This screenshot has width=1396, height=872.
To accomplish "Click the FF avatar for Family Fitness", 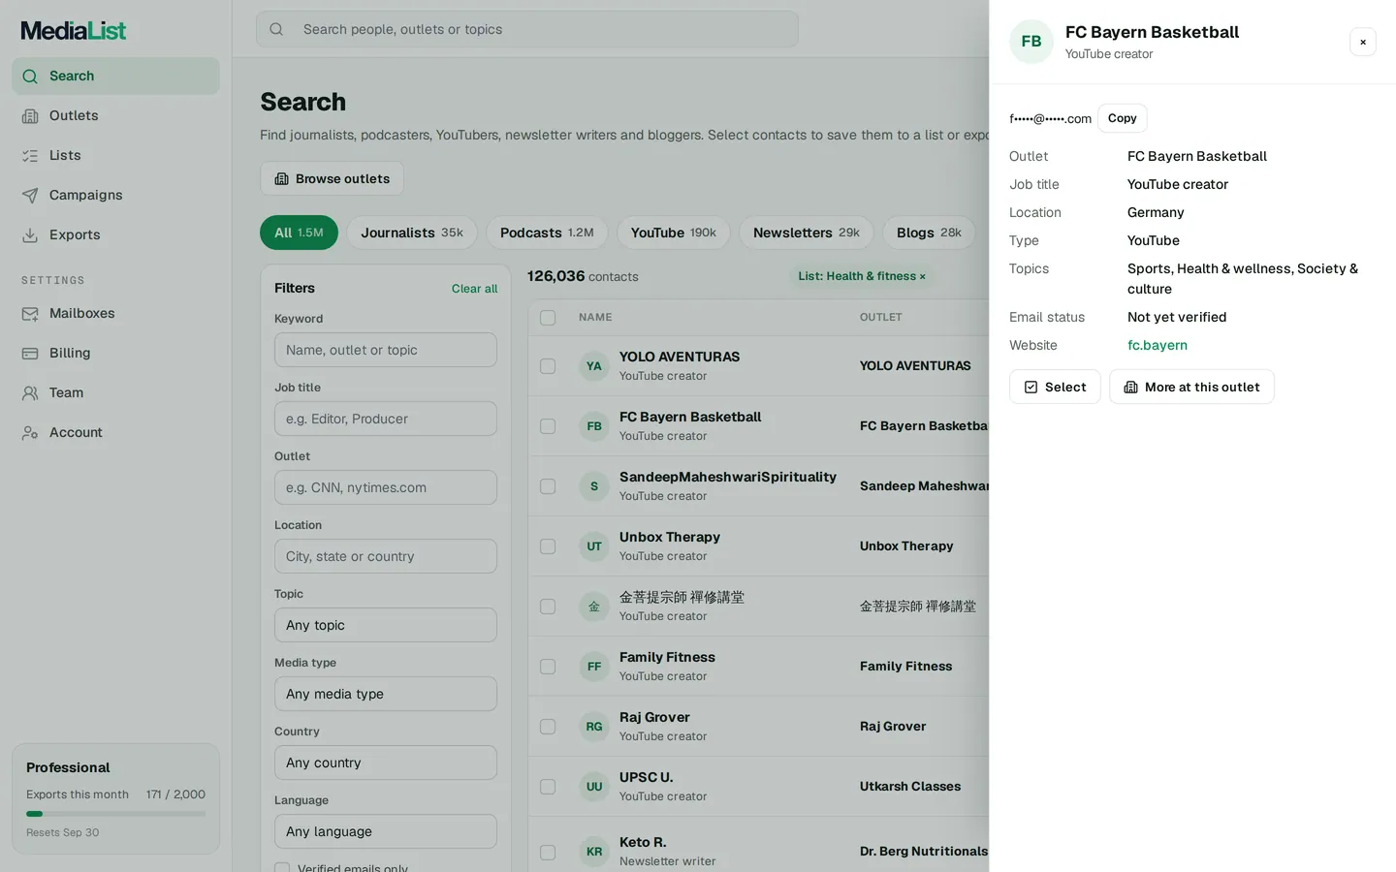I will 594,667.
